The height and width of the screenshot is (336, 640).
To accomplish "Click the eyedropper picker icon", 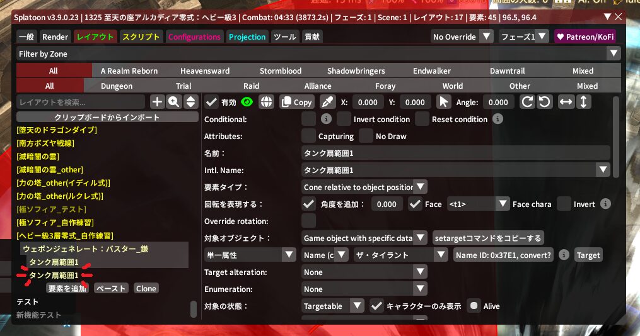I will (x=327, y=102).
